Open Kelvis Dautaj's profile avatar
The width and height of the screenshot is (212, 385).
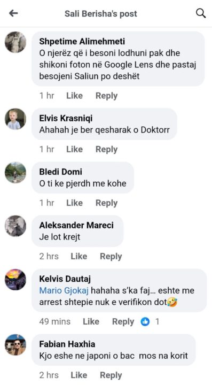(15, 280)
